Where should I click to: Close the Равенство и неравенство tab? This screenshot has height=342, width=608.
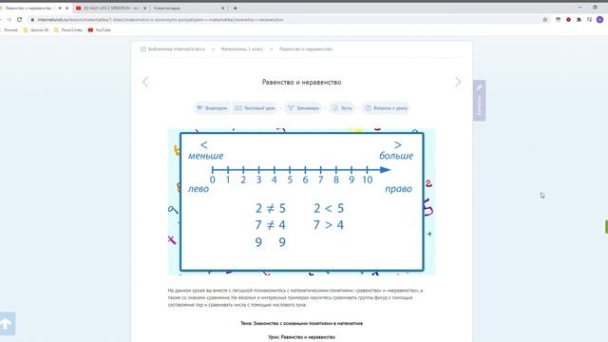(x=66, y=8)
